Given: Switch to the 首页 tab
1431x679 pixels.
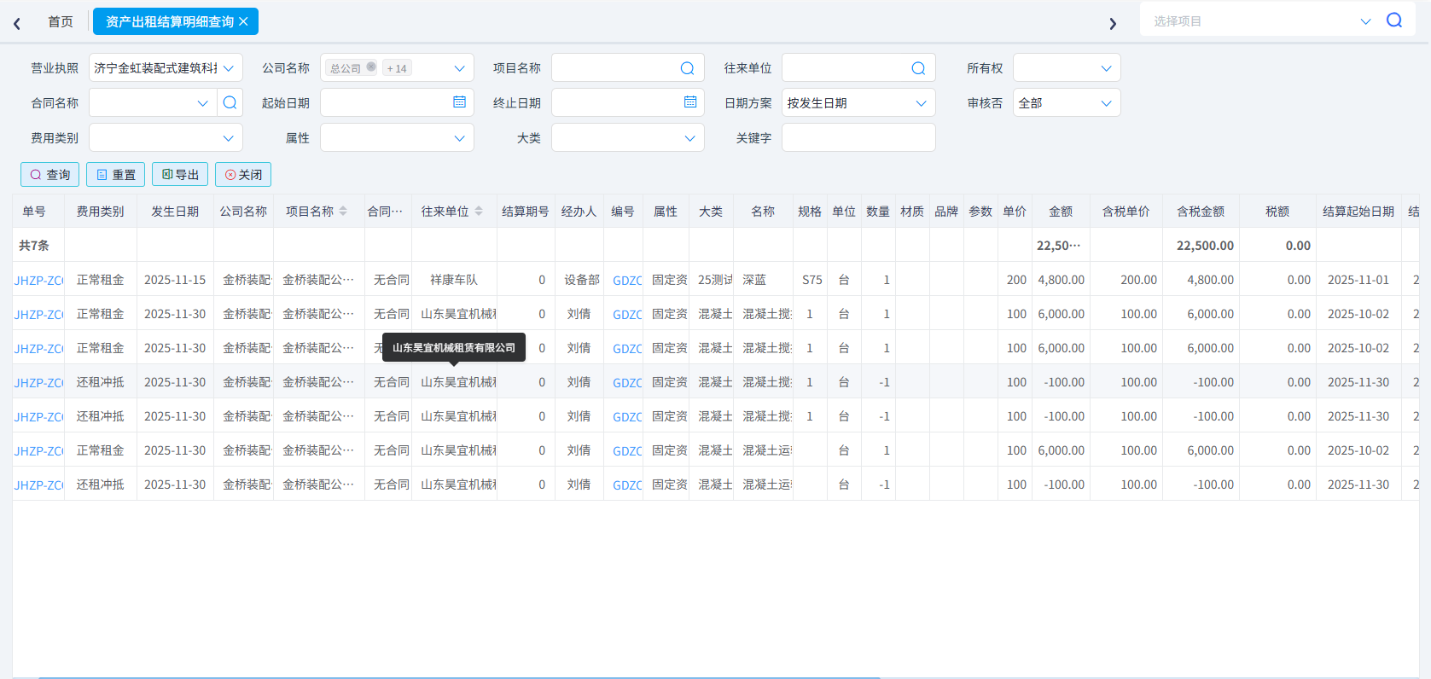Looking at the screenshot, I should (61, 21).
